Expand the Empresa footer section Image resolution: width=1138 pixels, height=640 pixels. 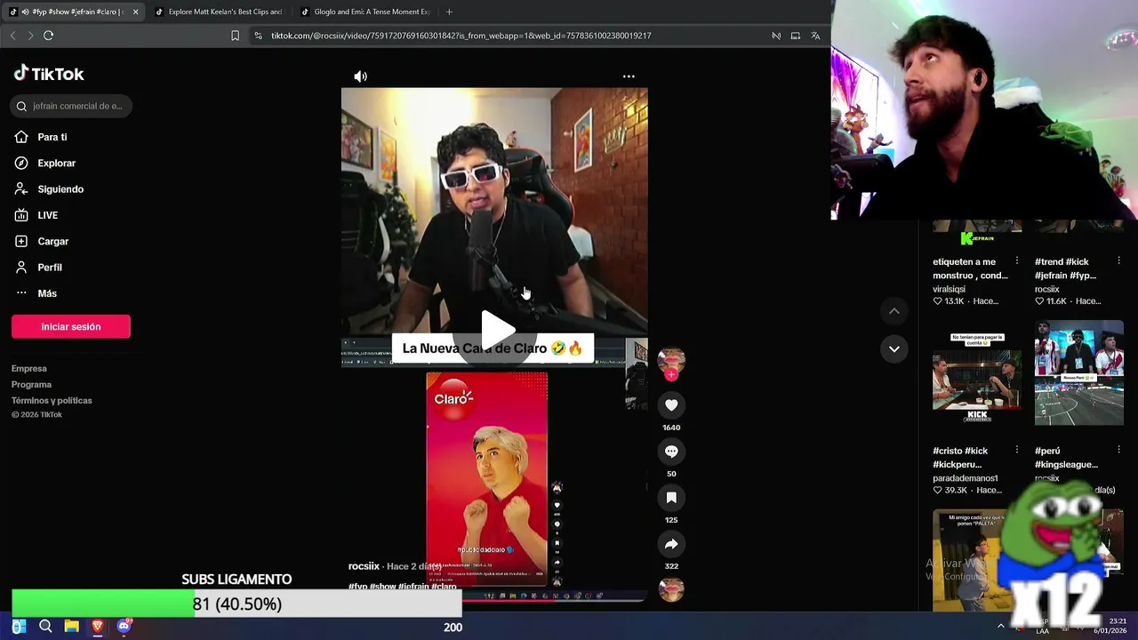point(29,368)
